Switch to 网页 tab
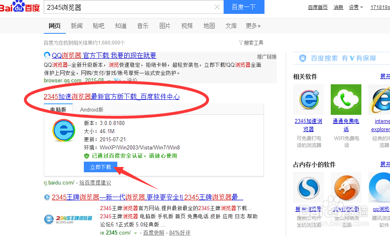The height and width of the screenshot is (237, 390). (55, 26)
